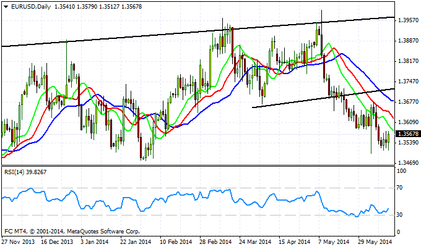Screen dimensions: 421x247
Task: Select the EURUSD,Daily chart title text
Action: [x=31, y=7]
